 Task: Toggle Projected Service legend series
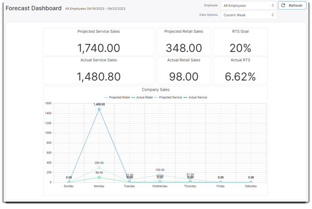[168, 97]
